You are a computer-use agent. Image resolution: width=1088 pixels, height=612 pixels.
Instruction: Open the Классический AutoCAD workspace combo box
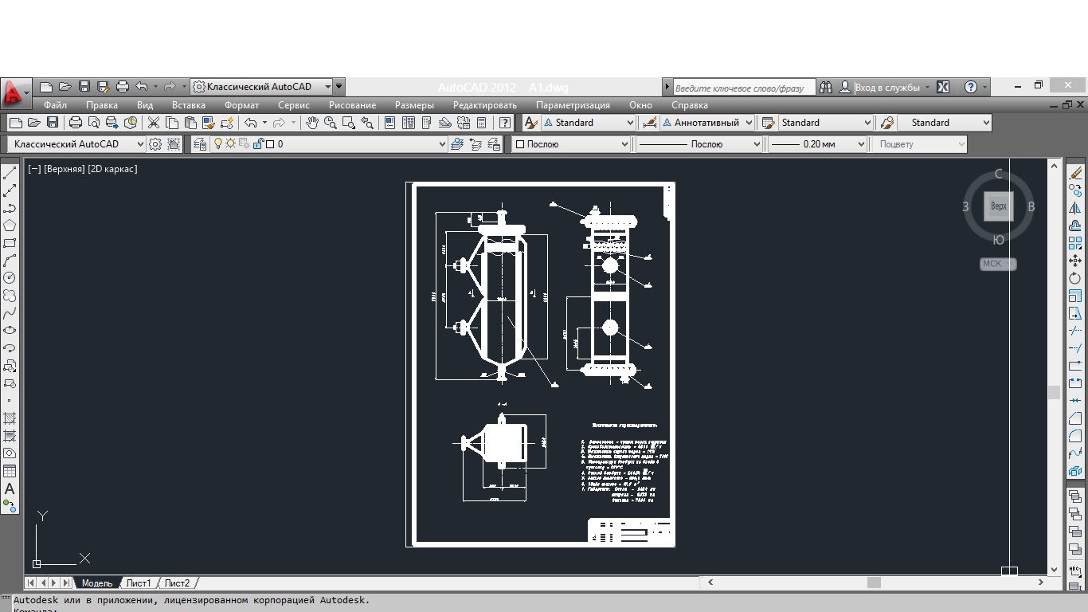pos(76,144)
